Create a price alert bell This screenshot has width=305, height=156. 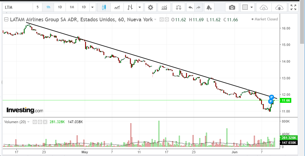pos(209,8)
